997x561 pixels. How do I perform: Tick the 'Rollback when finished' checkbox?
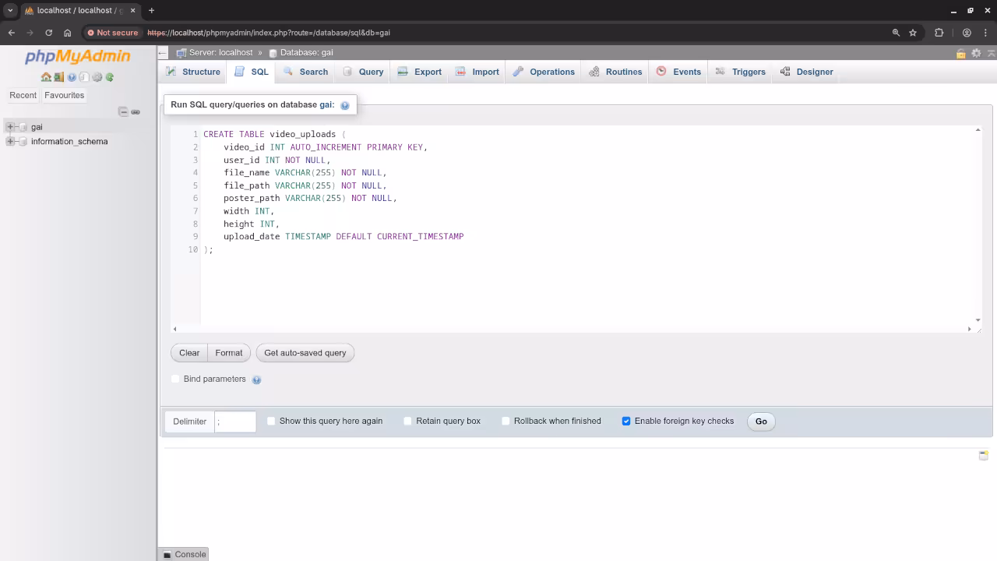506,421
